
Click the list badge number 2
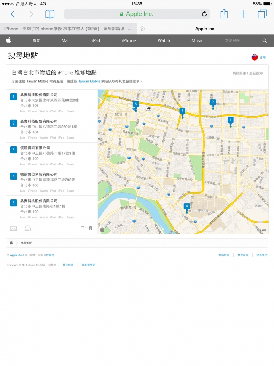(x=14, y=123)
